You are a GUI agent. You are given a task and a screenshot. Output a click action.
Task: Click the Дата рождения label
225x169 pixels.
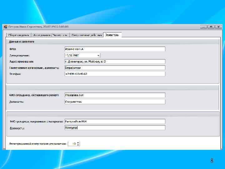19,55
